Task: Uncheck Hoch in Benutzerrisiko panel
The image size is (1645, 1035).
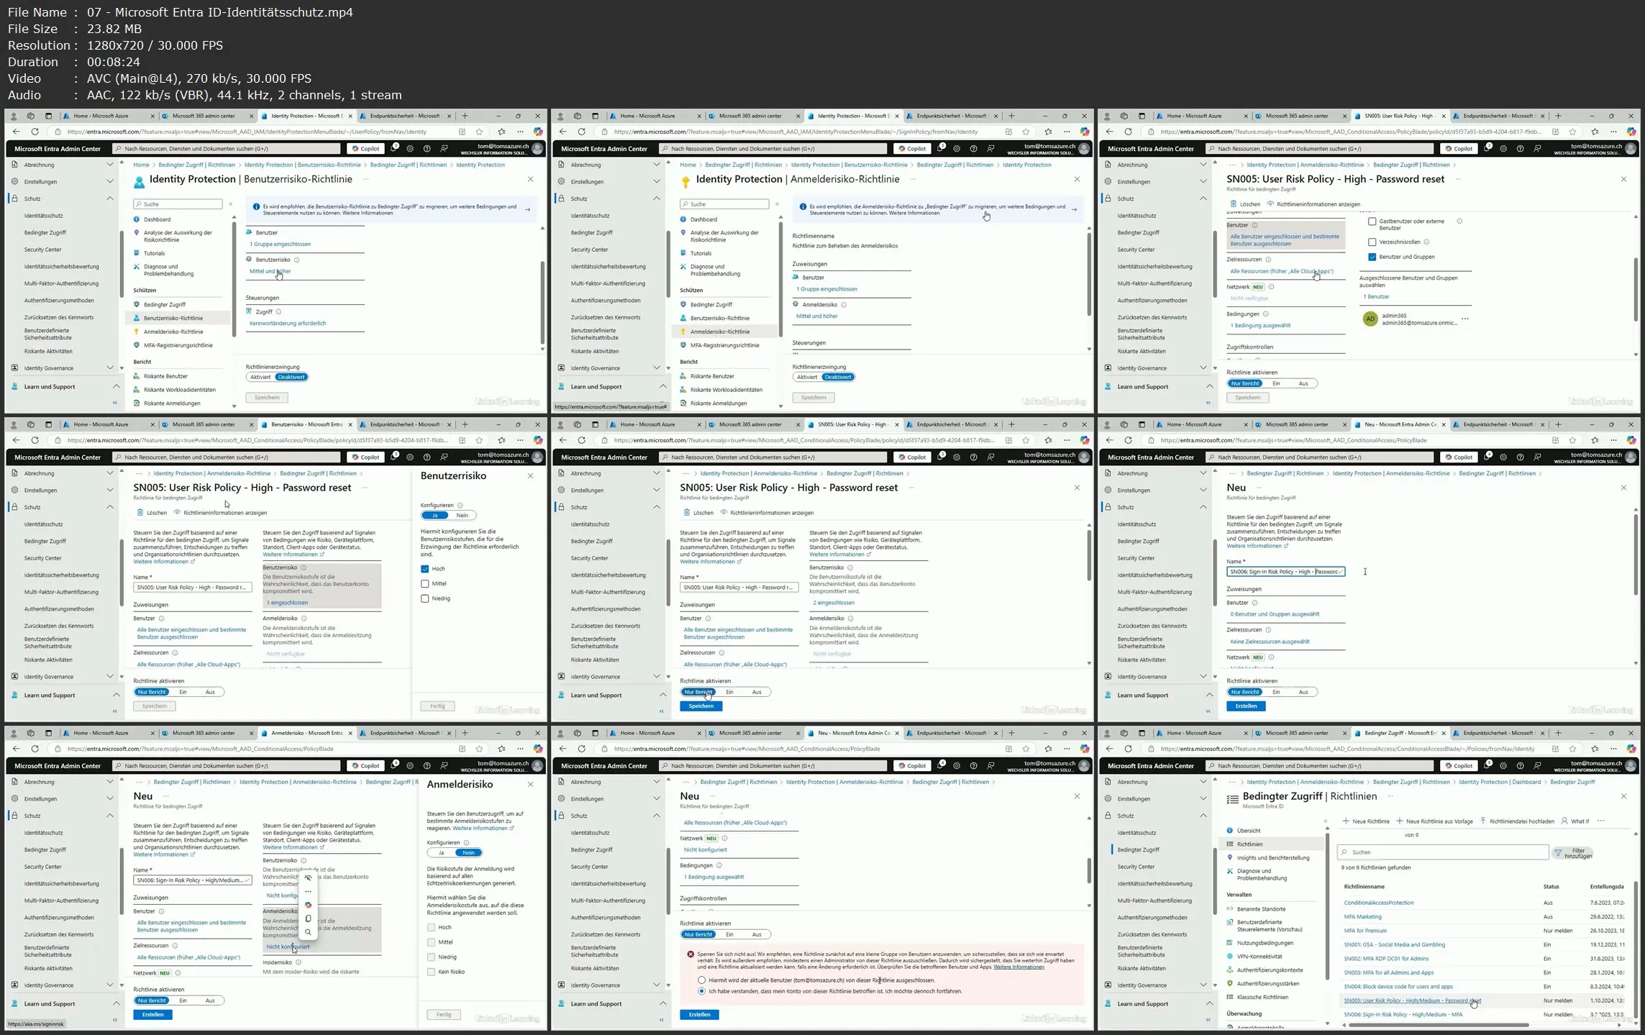Action: pyautogui.click(x=425, y=569)
